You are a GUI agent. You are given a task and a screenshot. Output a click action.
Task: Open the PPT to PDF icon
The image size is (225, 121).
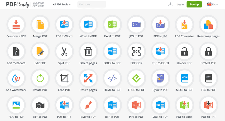136,105
